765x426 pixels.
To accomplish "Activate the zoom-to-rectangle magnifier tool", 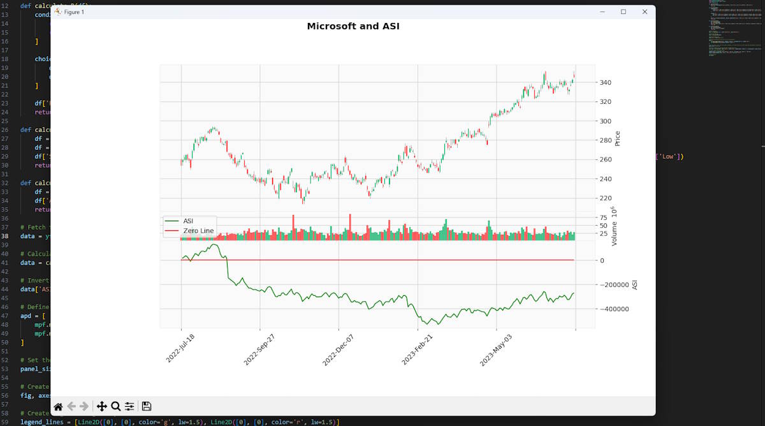I will (x=115, y=406).
